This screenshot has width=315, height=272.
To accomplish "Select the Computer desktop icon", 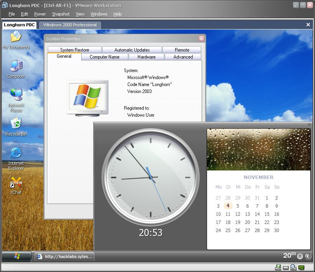I will [x=16, y=67].
